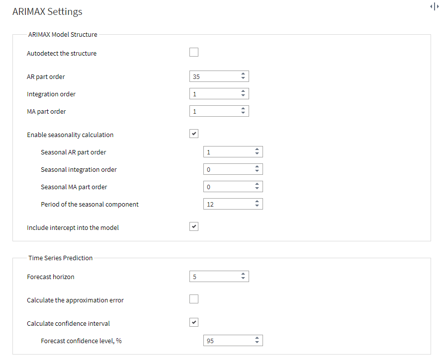The image size is (443, 364).
Task: Select the Period of seasonal component field
Action: tap(229, 204)
